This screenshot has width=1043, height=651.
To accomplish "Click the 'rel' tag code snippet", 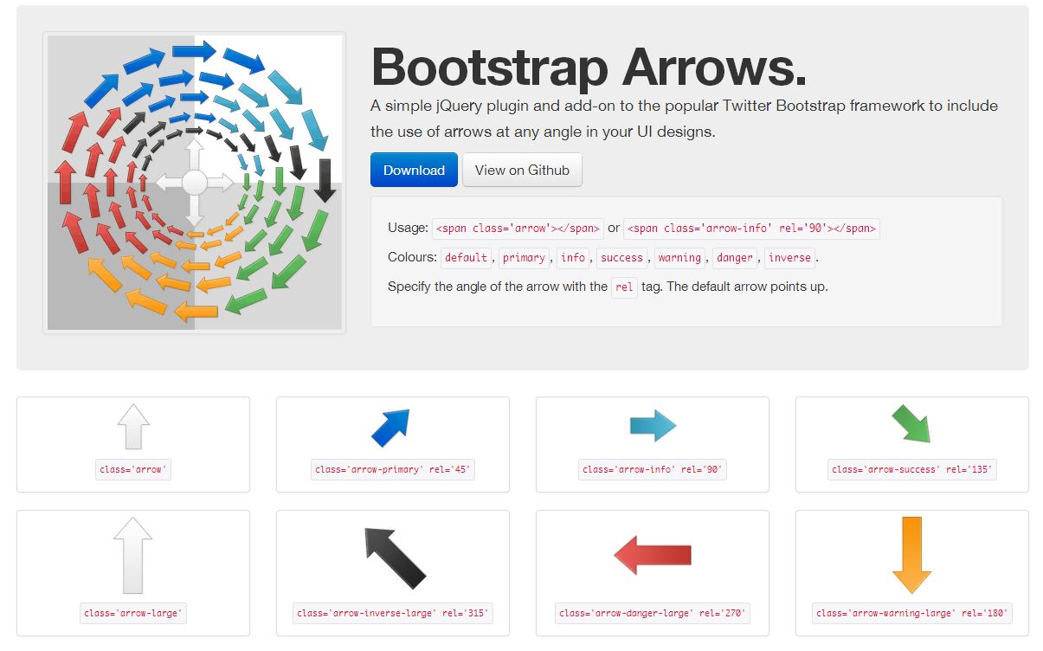I will (x=624, y=287).
